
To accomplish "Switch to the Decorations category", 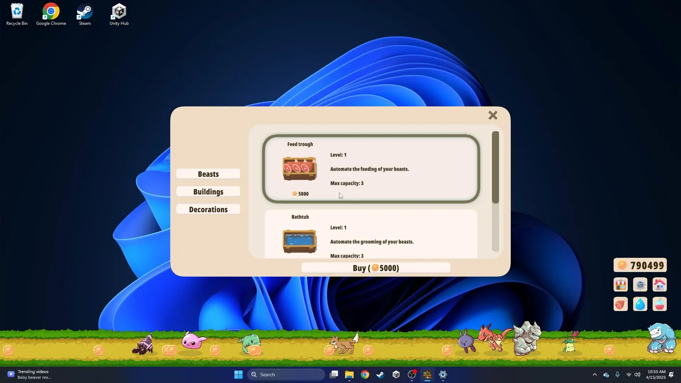I will [x=208, y=209].
